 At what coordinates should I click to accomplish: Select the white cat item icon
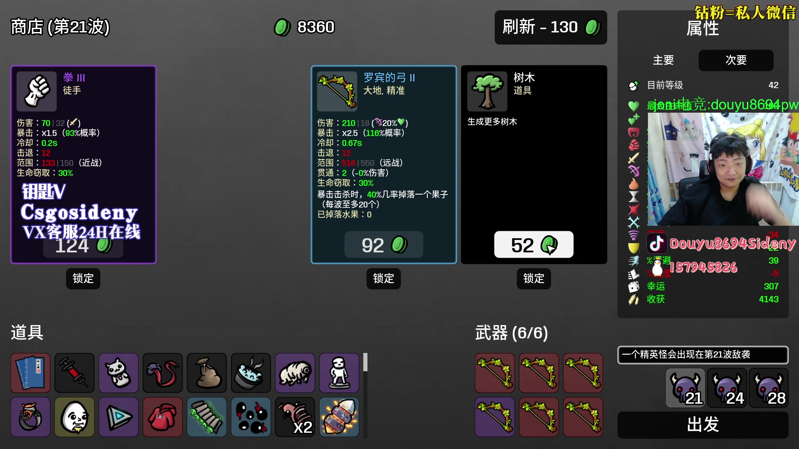click(x=119, y=373)
